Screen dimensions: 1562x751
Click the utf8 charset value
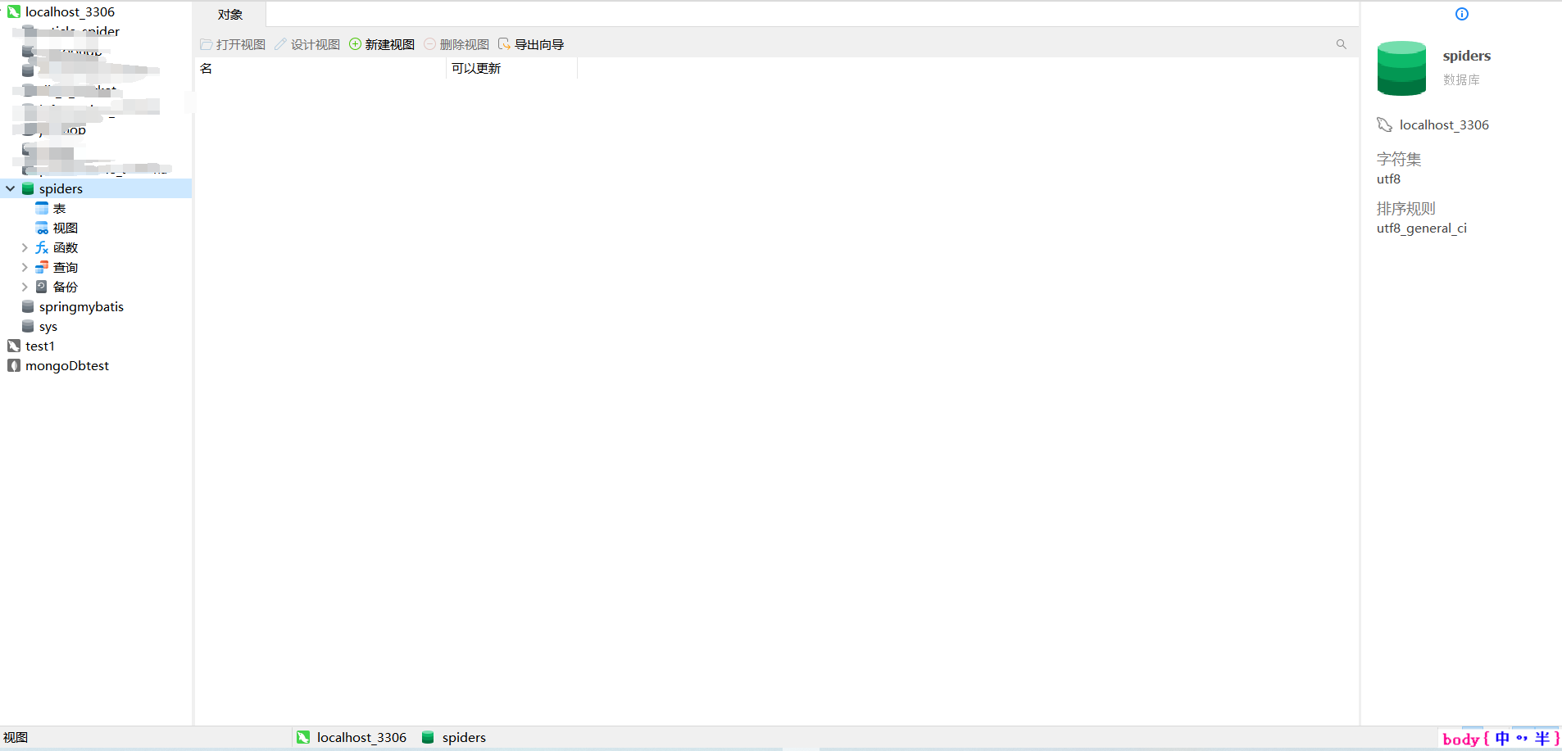pos(1388,179)
